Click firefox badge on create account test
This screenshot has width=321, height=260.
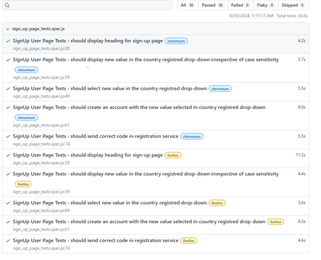[x=275, y=222]
